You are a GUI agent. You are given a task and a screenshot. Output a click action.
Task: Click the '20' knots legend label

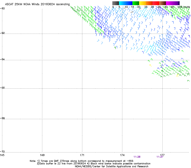139,7
